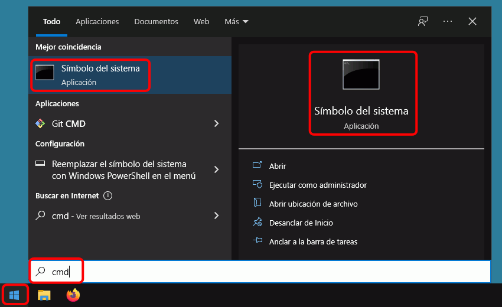Open Reemplazar el símbolo del sistema setting text
This screenshot has width=502, height=307.
123,169
